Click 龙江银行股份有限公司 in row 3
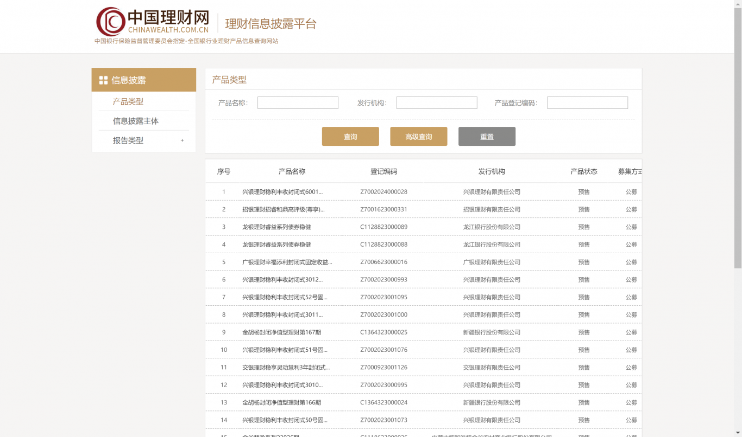Screen dimensions: 742x437 (492, 227)
